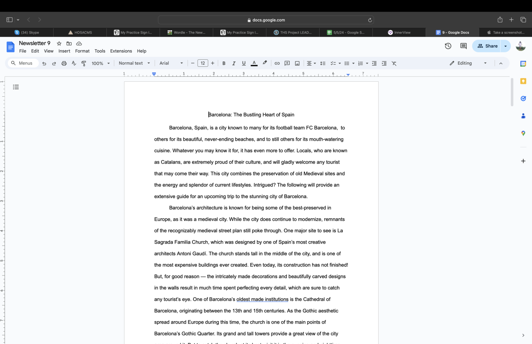Decrease the font size
This screenshot has width=532, height=344.
pos(192,63)
